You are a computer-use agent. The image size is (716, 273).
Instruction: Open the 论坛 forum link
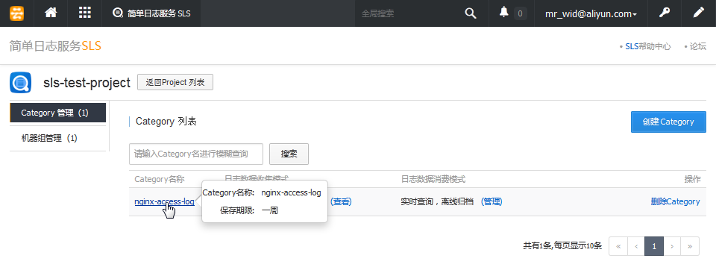click(698, 46)
